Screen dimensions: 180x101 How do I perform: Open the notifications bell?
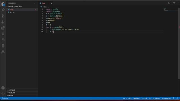point(177,98)
